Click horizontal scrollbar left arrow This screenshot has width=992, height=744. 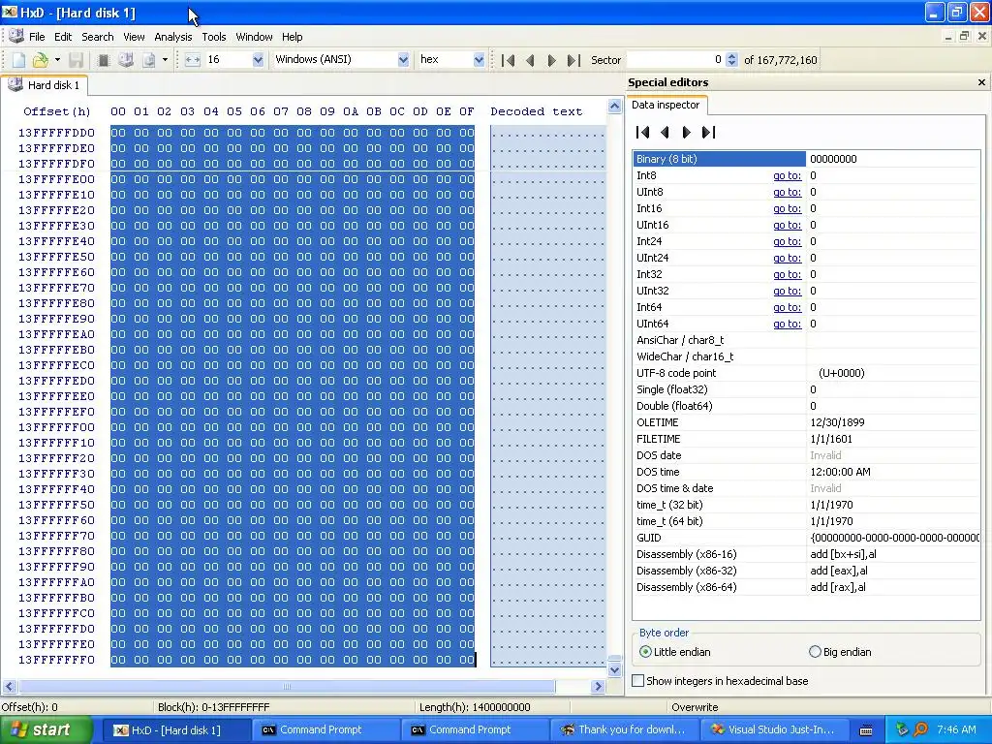pyautogui.click(x=9, y=687)
